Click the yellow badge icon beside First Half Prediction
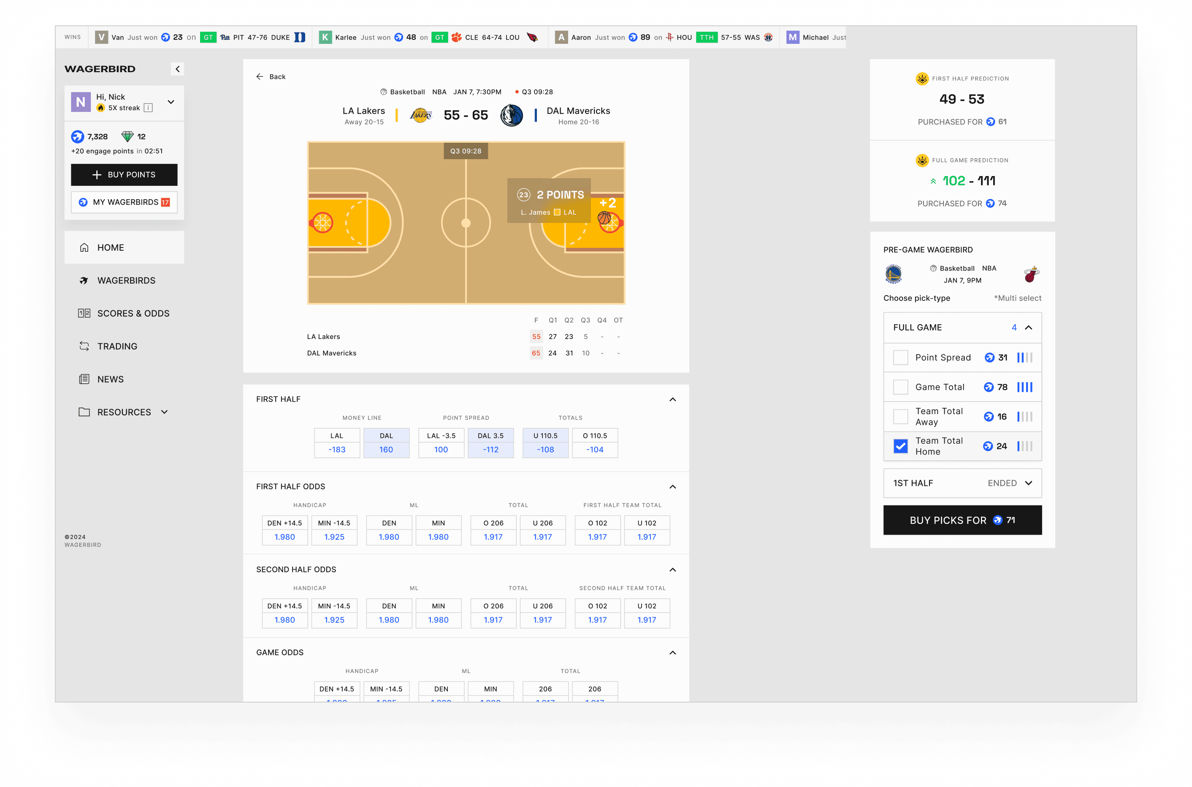Screen dimensions: 1192x787 (x=921, y=79)
